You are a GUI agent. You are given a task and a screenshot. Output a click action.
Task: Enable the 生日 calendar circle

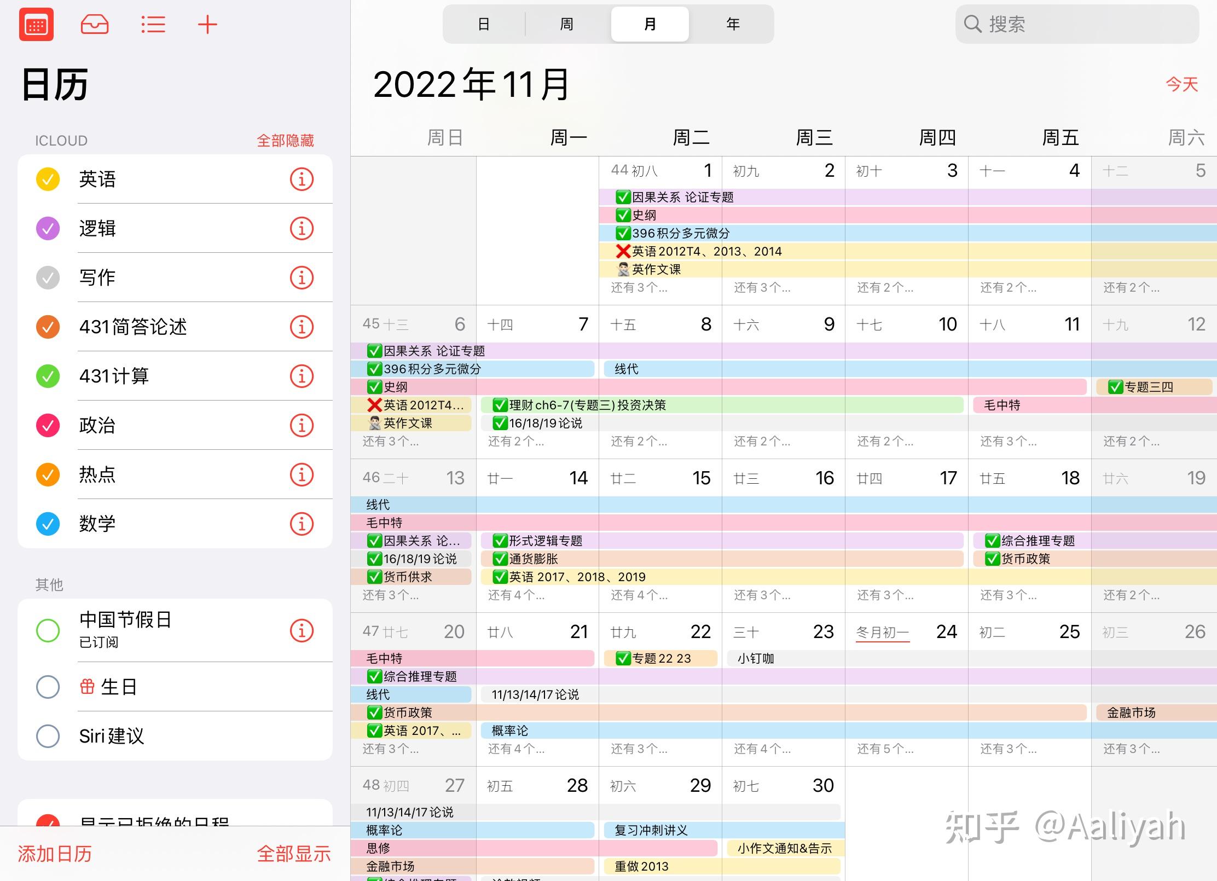click(x=48, y=687)
